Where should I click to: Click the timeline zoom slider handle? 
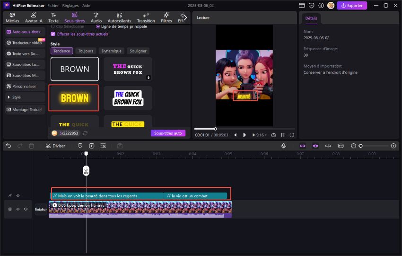(x=360, y=146)
